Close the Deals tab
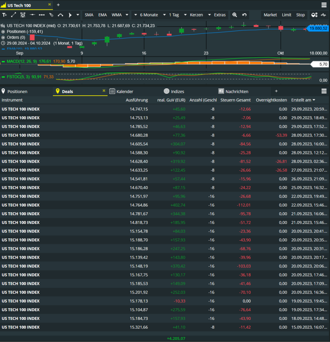 coord(104,91)
